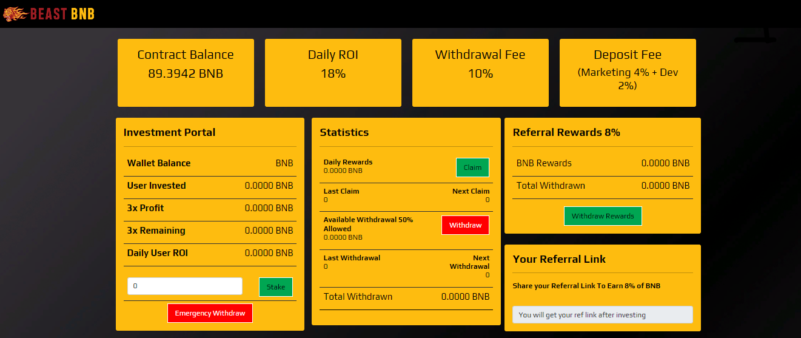The height and width of the screenshot is (338, 801).
Task: Click the Daily Rewards label
Action: (348, 162)
